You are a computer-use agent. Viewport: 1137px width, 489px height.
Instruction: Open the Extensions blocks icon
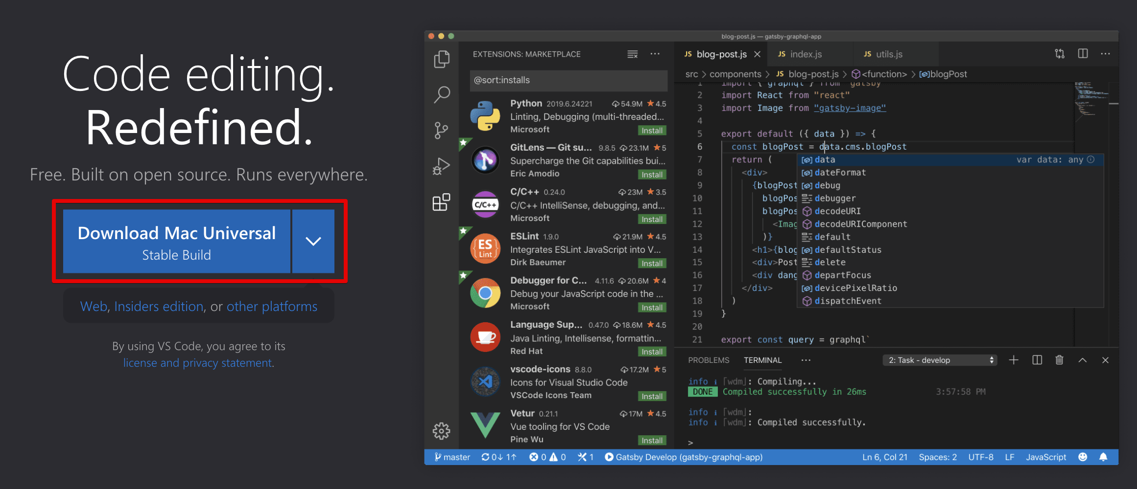(441, 202)
